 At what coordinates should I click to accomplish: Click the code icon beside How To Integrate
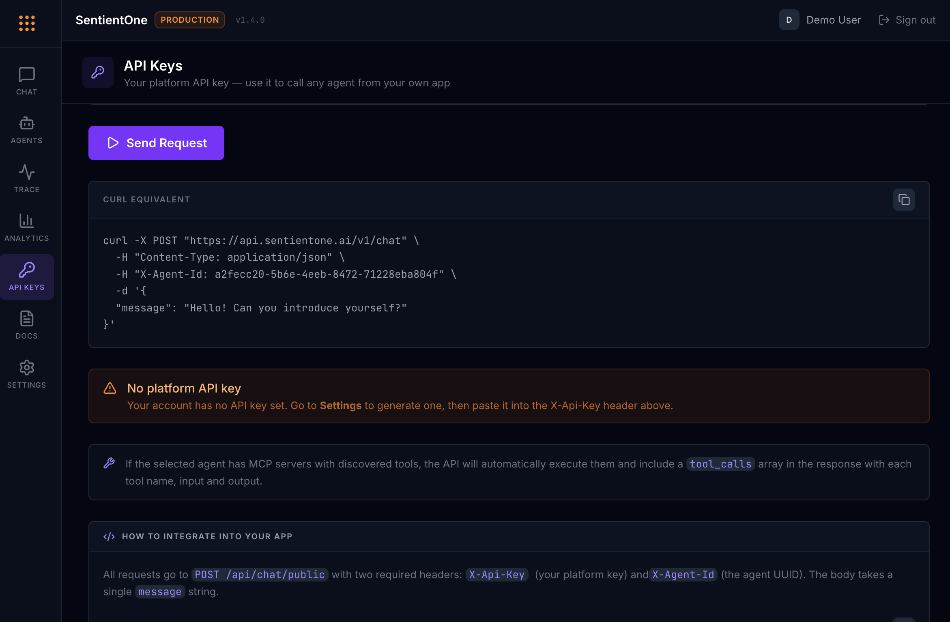click(x=109, y=536)
